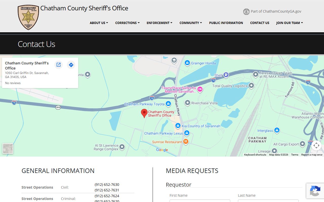Click the map address 1050 Carl Griffin Dr
This screenshot has width=324, height=202.
(27, 75)
